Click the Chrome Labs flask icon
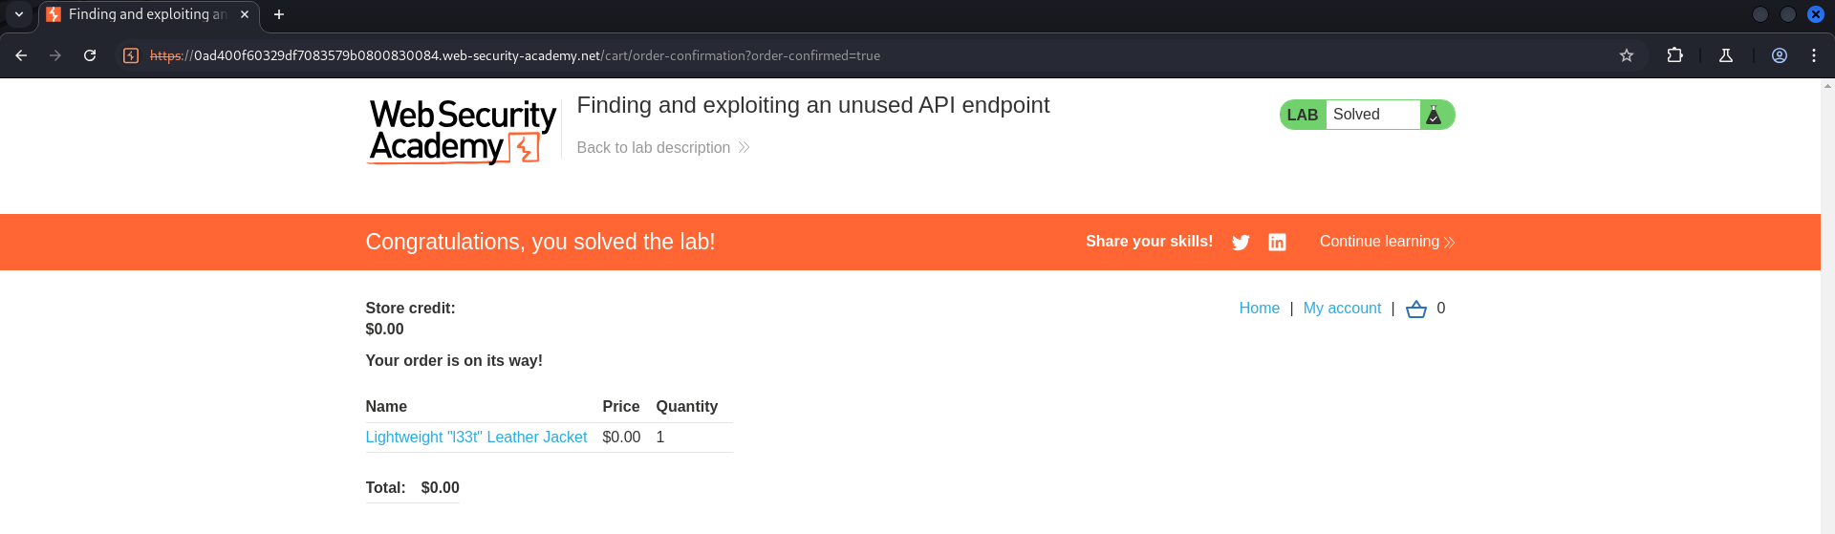This screenshot has height=534, width=1835. 1726,55
